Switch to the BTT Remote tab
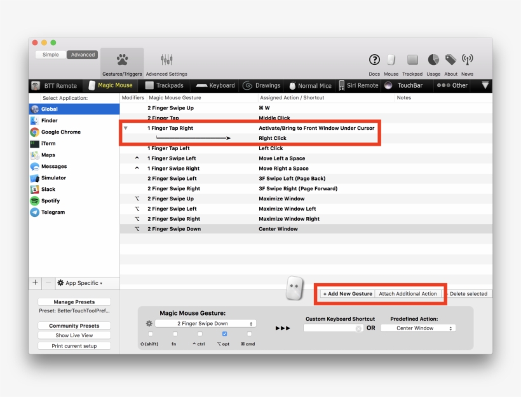This screenshot has height=397, width=521. pyautogui.click(x=55, y=86)
